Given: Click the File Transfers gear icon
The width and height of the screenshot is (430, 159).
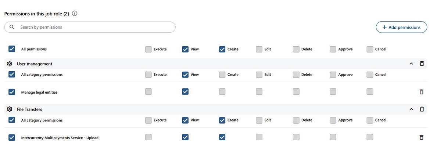Looking at the screenshot, I should tap(10, 109).
